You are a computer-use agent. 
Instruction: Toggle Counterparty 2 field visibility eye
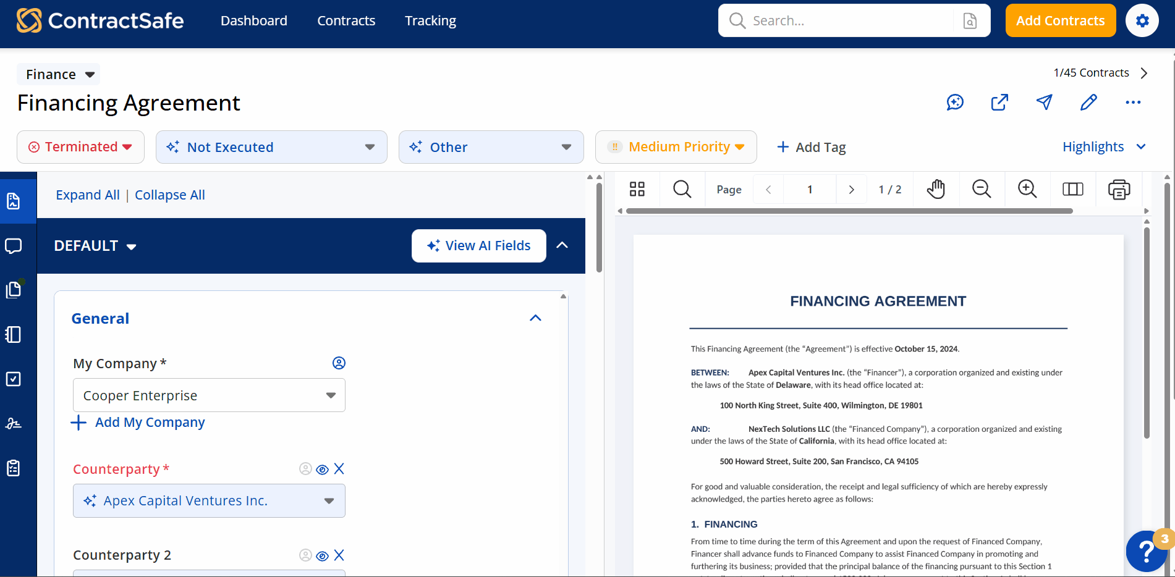coord(322,556)
